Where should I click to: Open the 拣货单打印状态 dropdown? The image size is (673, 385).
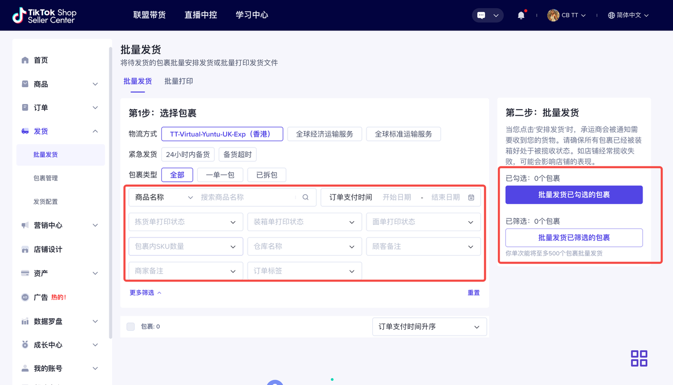pos(186,222)
